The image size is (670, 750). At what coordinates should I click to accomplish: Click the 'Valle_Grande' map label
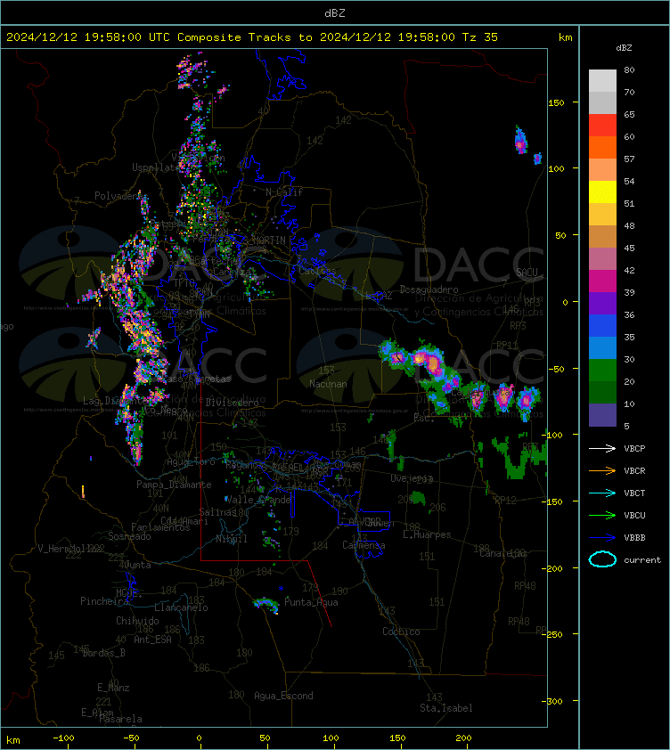[258, 500]
